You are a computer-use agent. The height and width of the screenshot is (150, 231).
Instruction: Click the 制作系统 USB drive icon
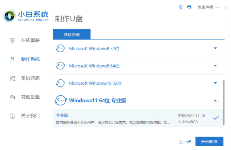pyautogui.click(x=12, y=59)
